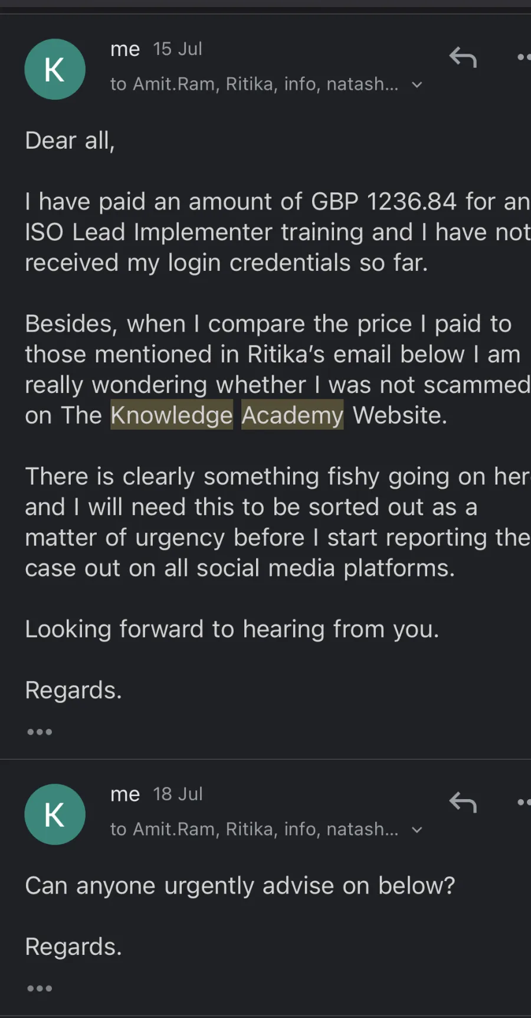Expand recipient details chevron on 15 Jul email

[417, 85]
